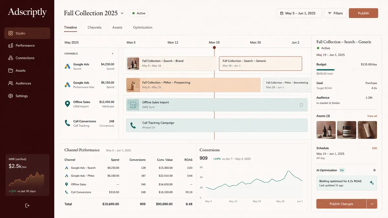Click View all assets link
This screenshot has width=388, height=218.
tap(372, 116)
